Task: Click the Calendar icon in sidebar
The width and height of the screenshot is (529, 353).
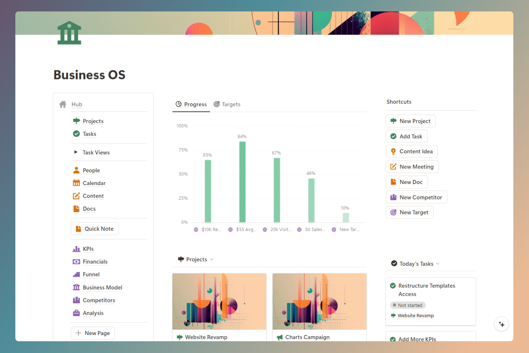Action: coord(76,183)
